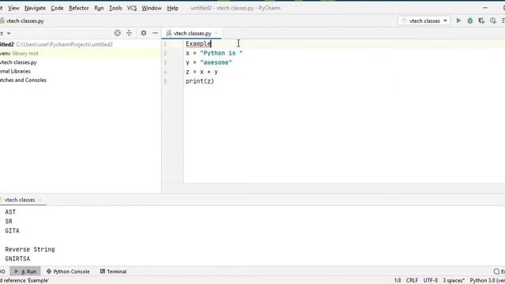Click line number 1 in the gutter

165,44
